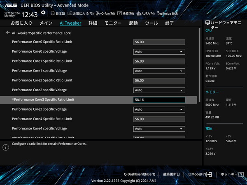
Task: Open AURA(F4) lighting icon
Action: [x=139, y=14]
